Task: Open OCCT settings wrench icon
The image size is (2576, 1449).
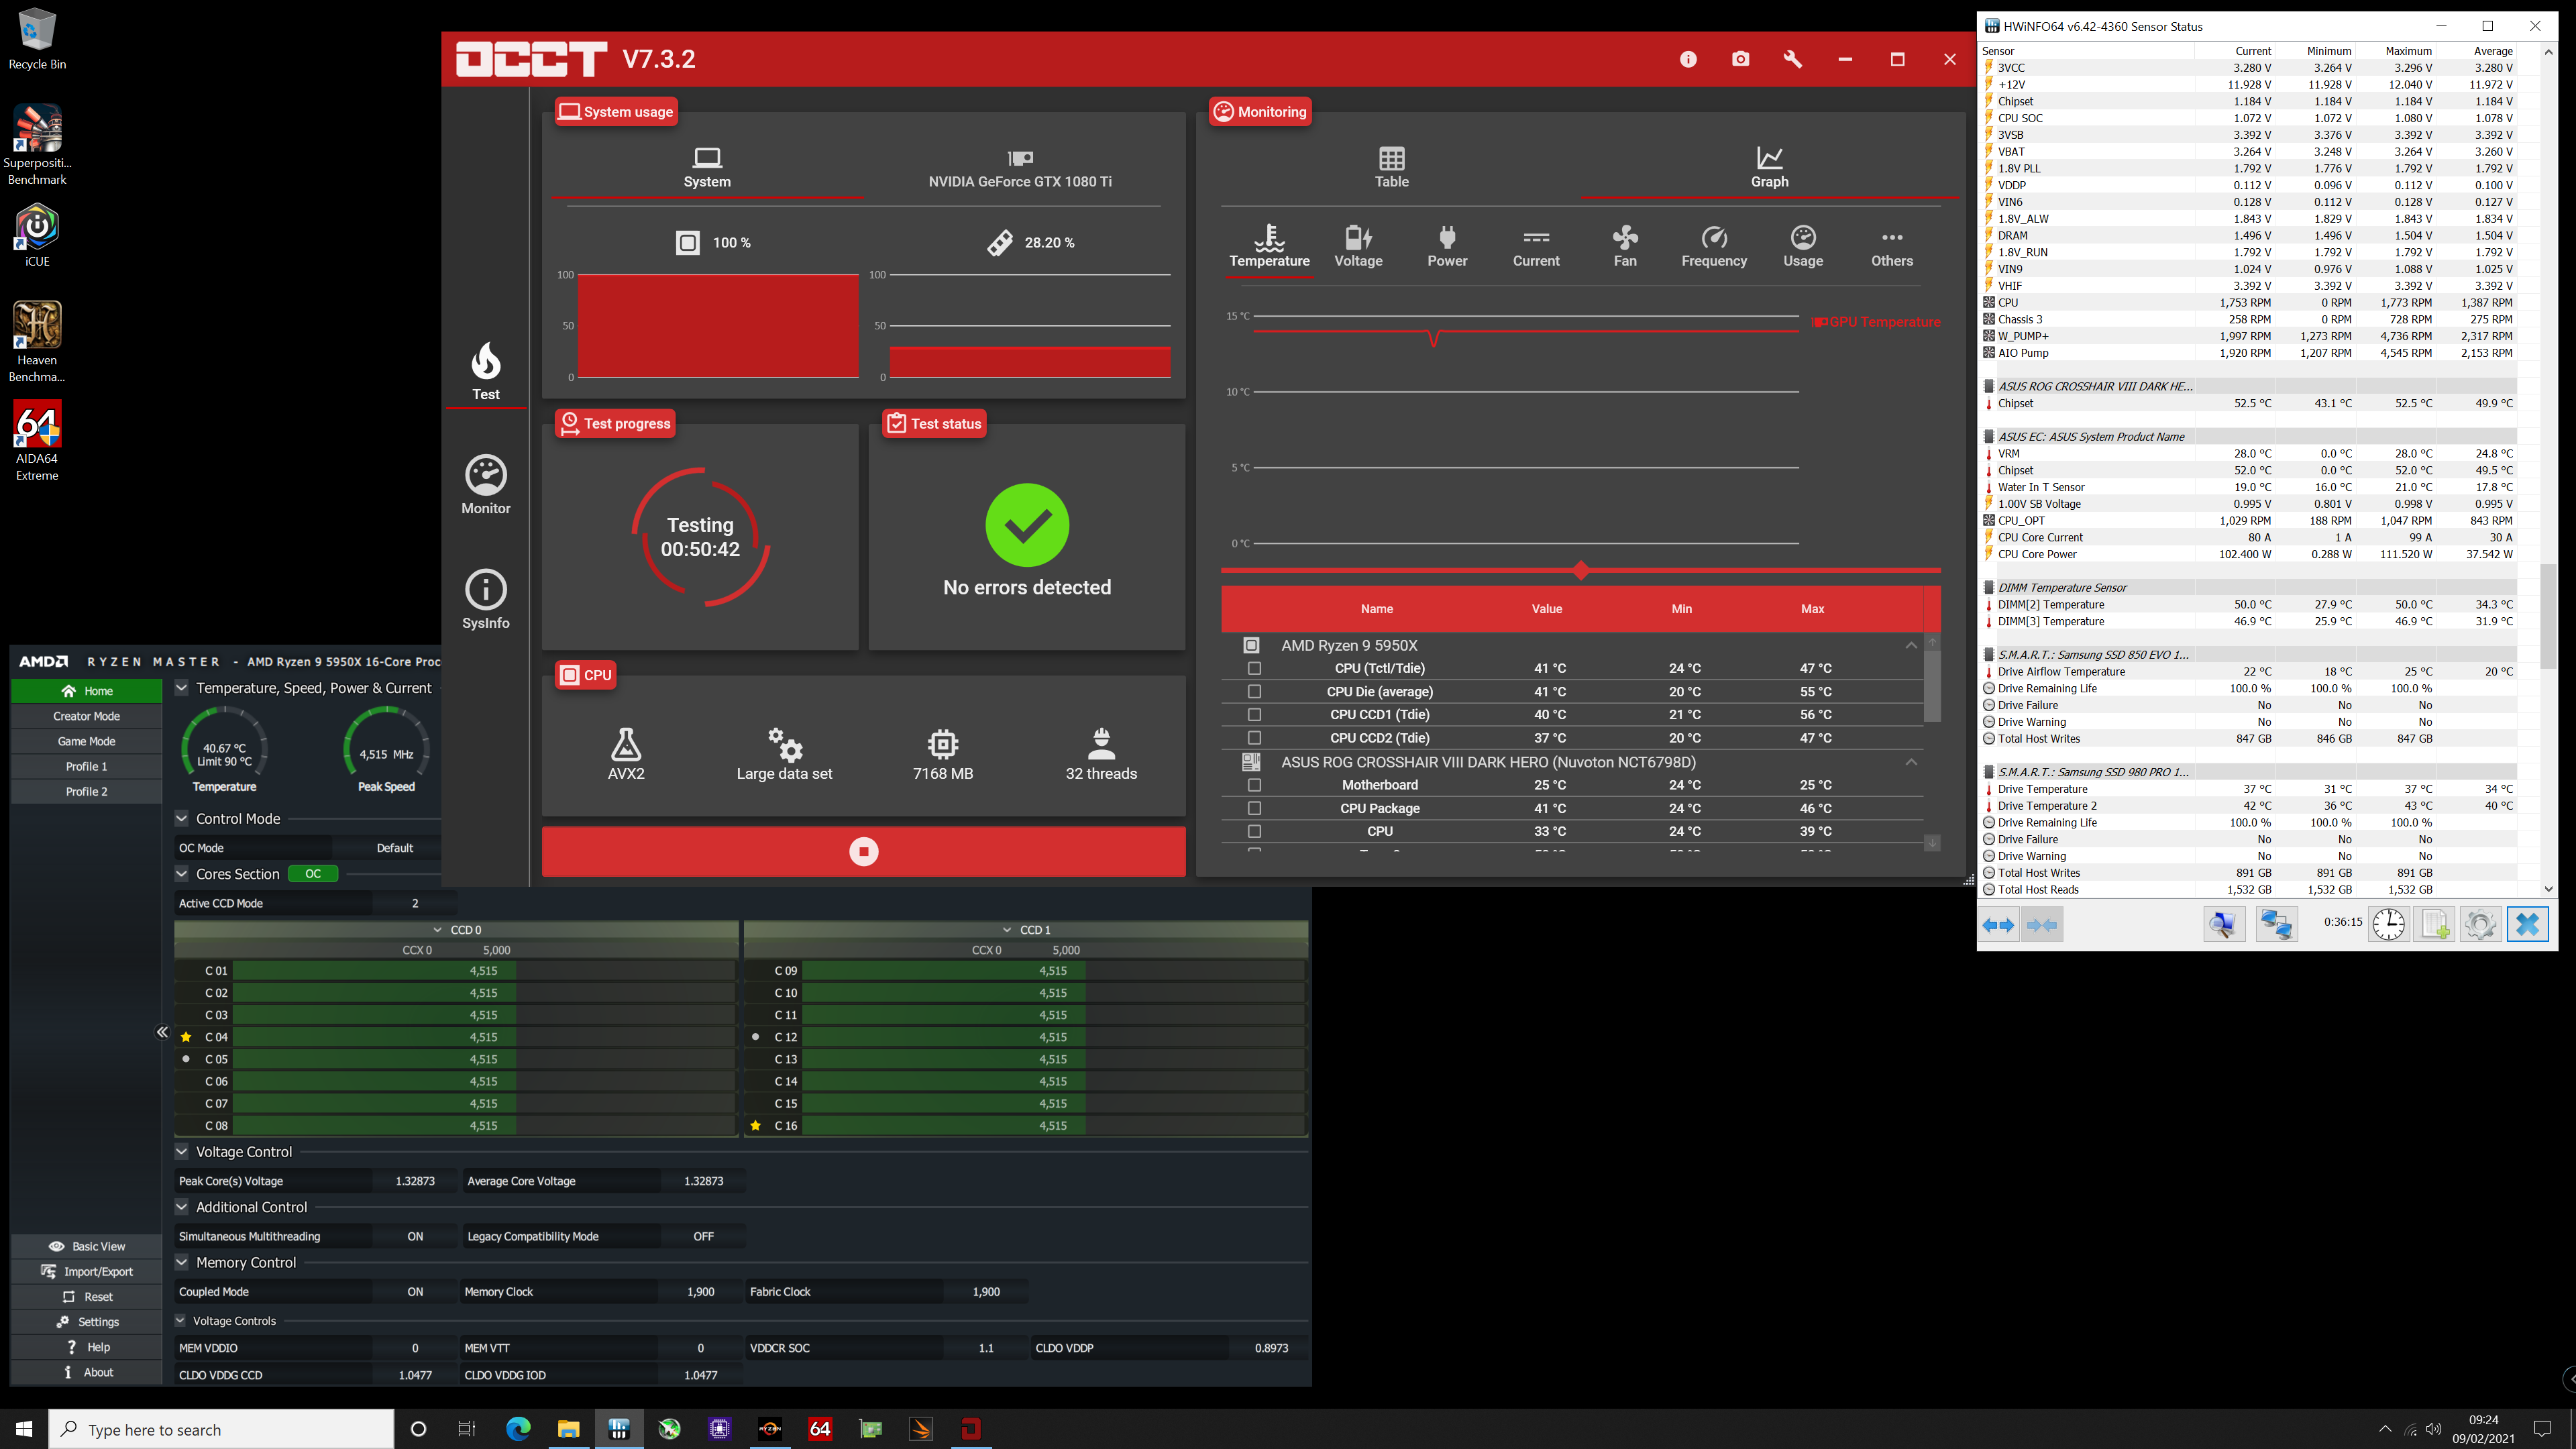Action: (x=1793, y=59)
